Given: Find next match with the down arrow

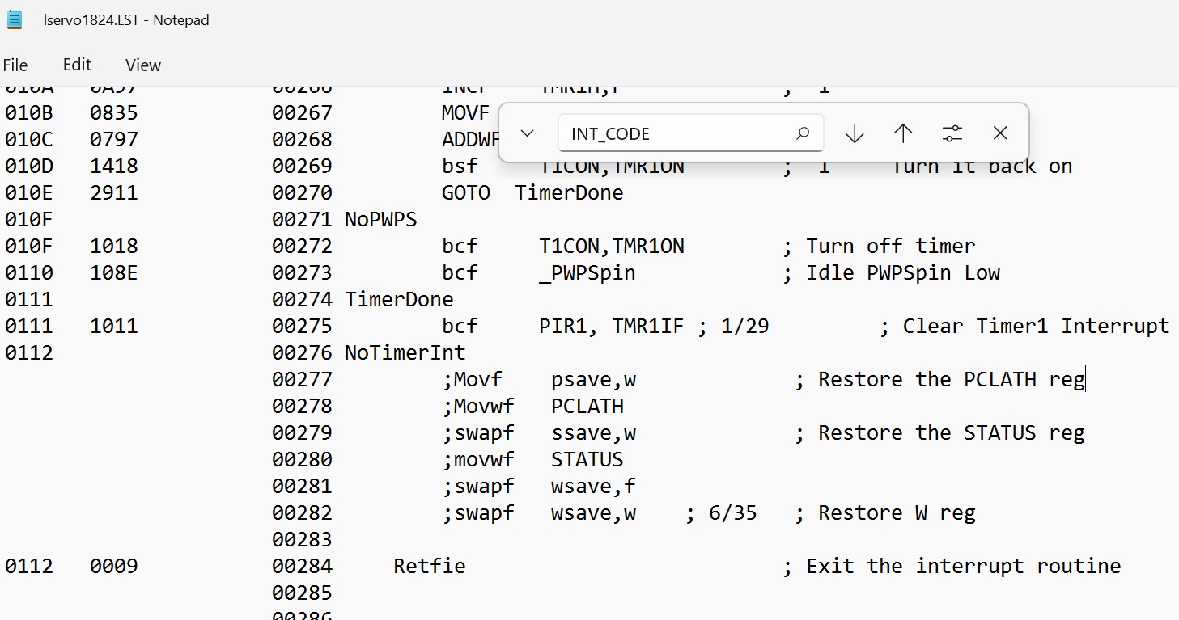Looking at the screenshot, I should click(x=855, y=133).
